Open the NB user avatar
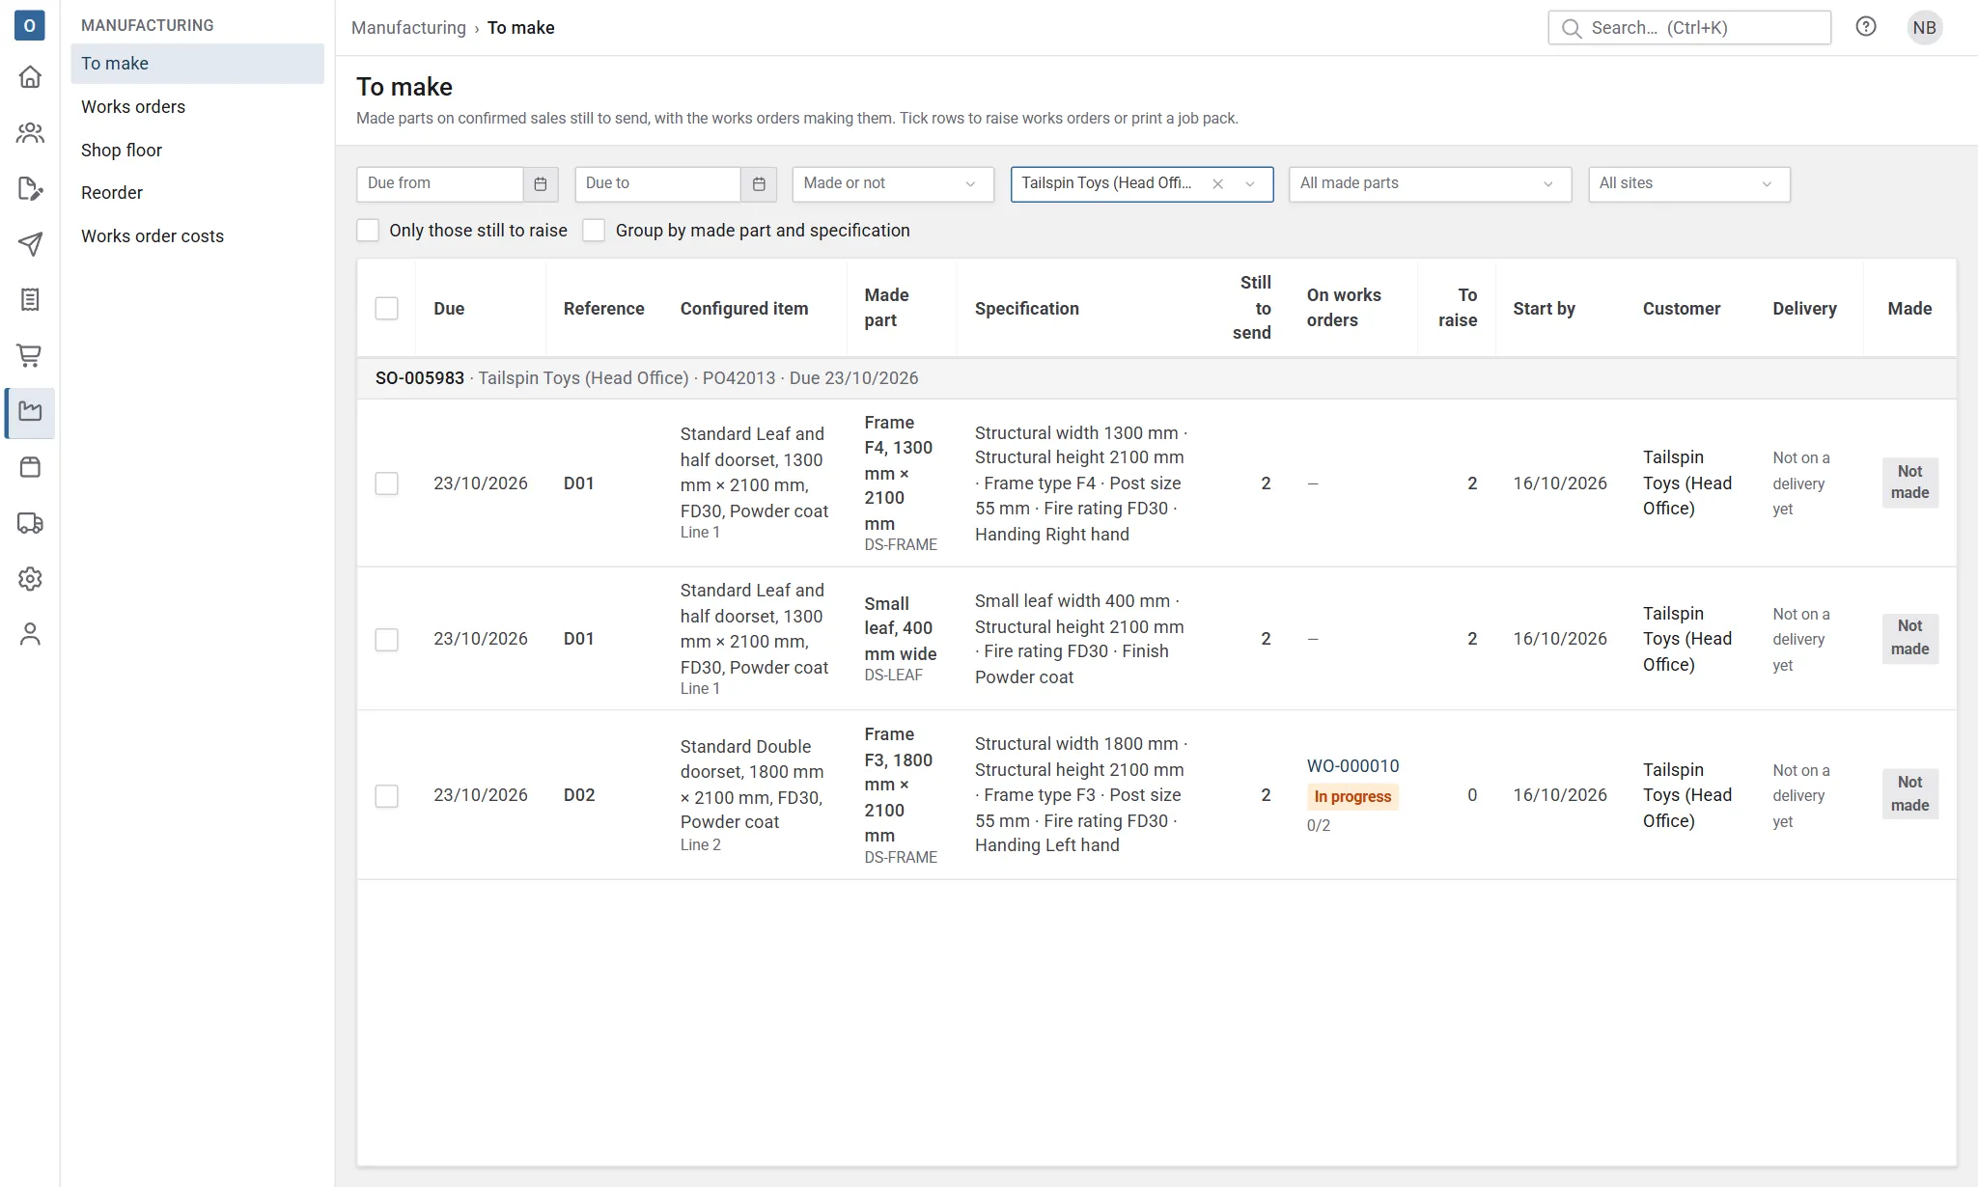Image resolution: width=1978 pixels, height=1187 pixels. coord(1924,28)
